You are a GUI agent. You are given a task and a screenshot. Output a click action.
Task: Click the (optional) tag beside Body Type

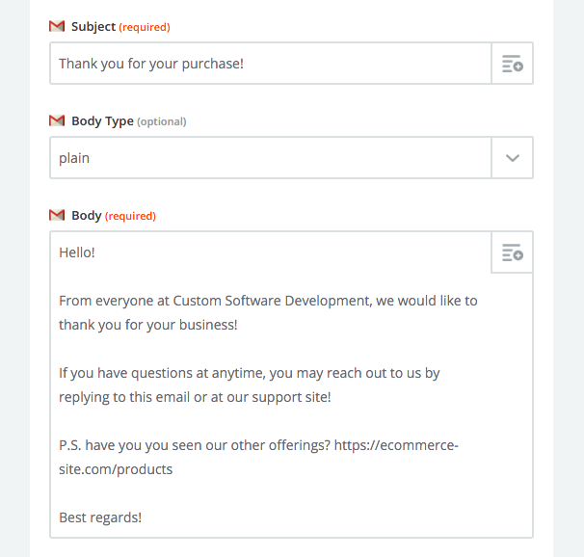(x=162, y=121)
